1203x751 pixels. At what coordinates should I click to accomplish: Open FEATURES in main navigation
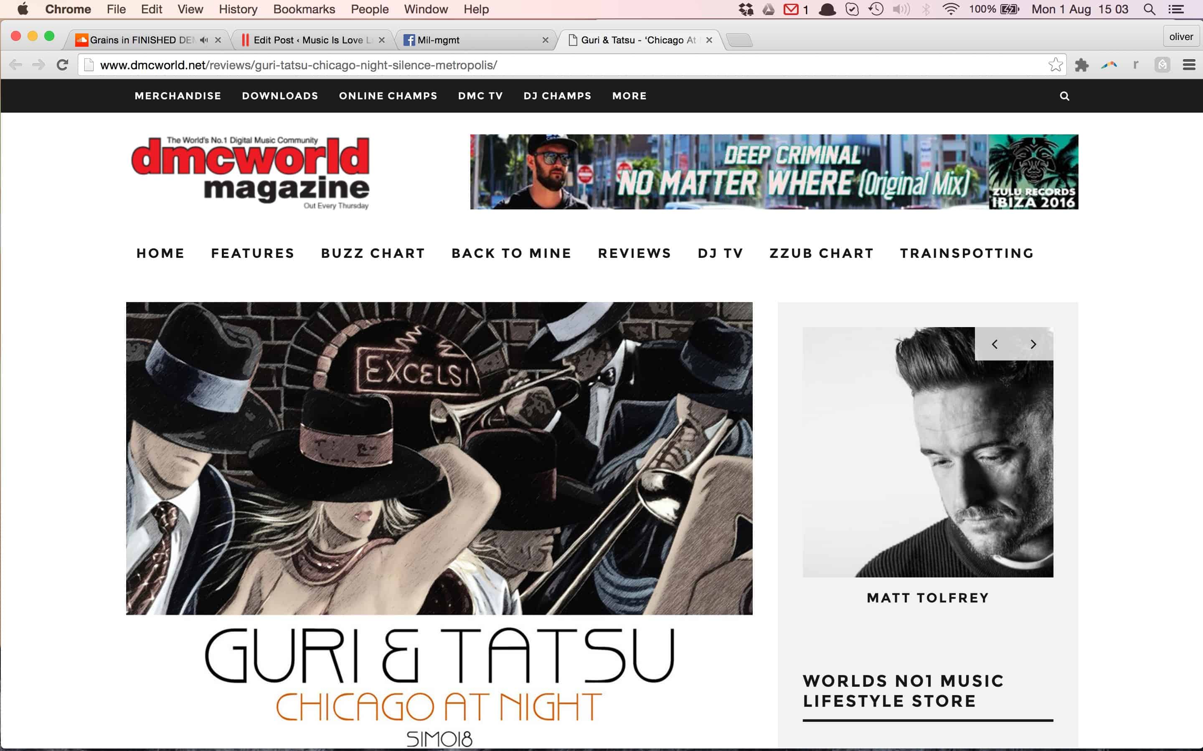pos(253,253)
